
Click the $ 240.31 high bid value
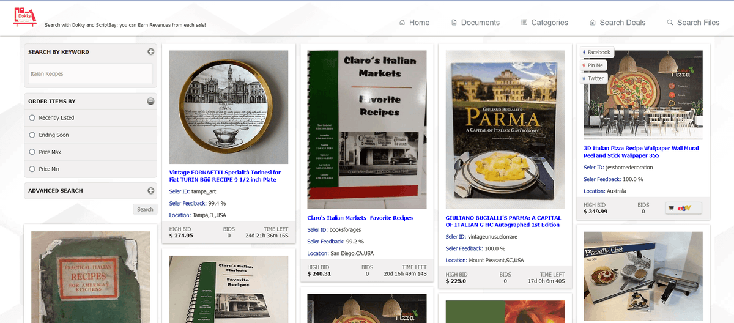(319, 273)
